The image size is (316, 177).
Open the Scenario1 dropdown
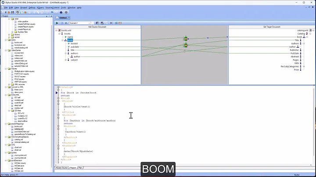(89, 23)
